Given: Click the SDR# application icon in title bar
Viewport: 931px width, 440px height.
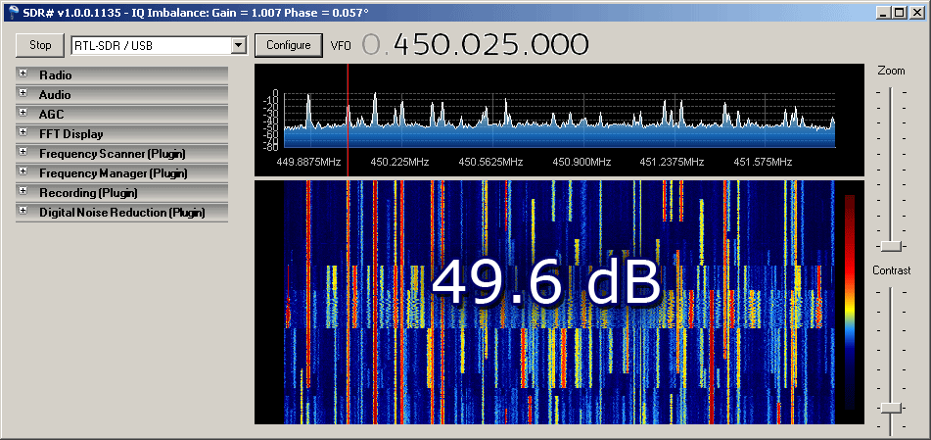Looking at the screenshot, I should coord(14,12).
